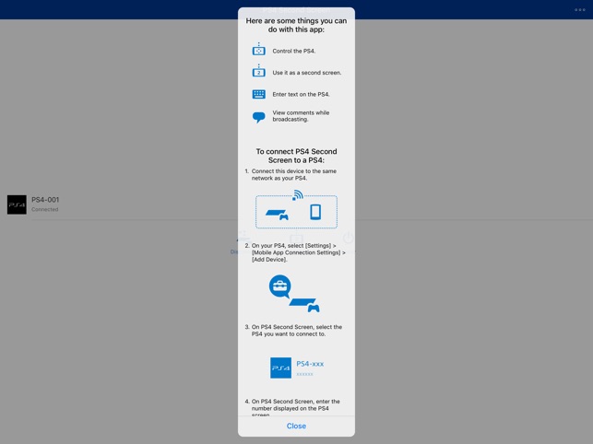Open the three-dot more options menu
This screenshot has width=593, height=444.
pos(580,9)
